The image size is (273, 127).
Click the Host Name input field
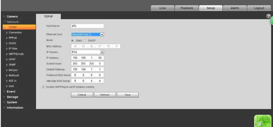pos(87,26)
